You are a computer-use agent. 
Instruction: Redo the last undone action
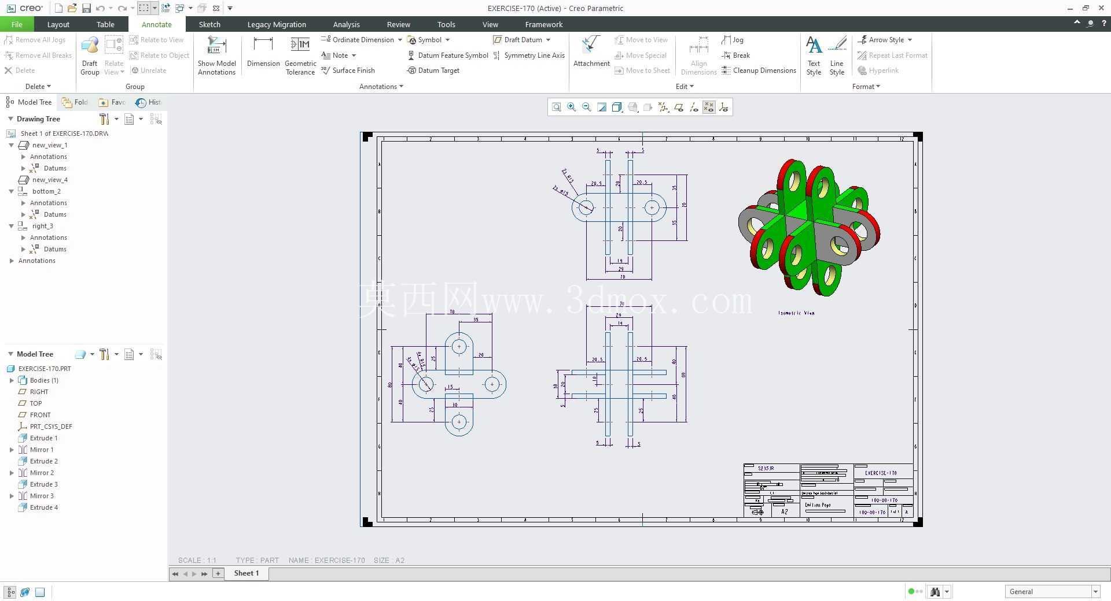pos(122,8)
